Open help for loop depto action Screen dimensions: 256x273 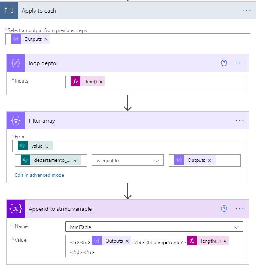[x=224, y=63]
